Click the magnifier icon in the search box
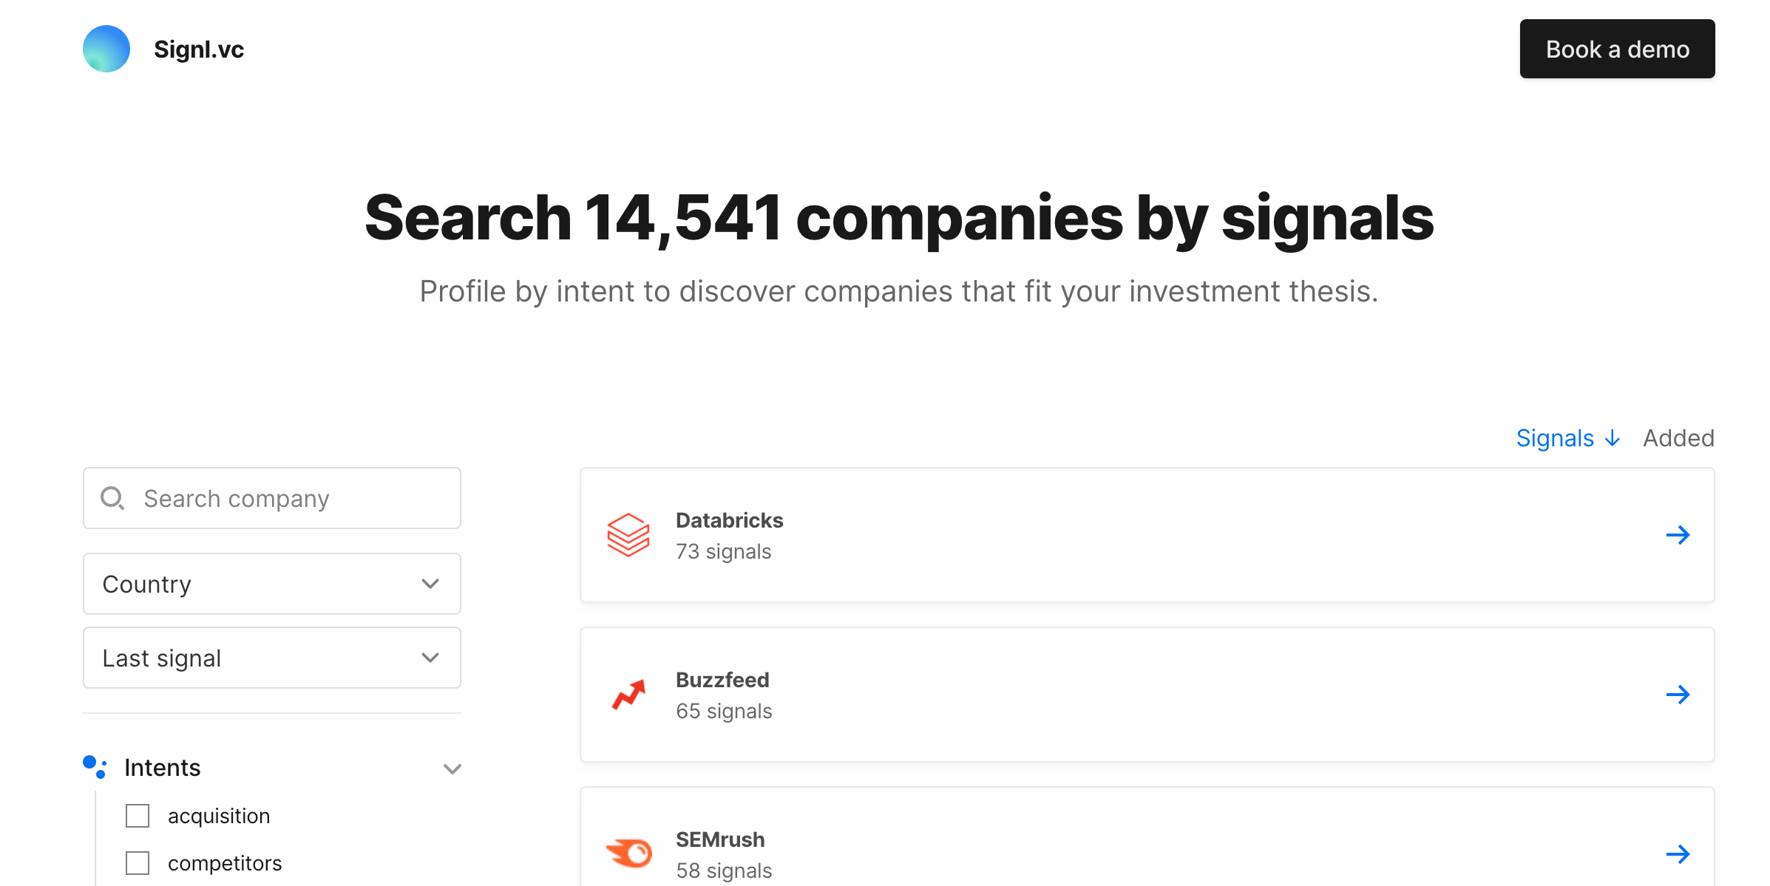 [112, 498]
